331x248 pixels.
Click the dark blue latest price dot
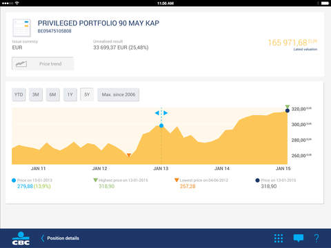click(x=288, y=111)
